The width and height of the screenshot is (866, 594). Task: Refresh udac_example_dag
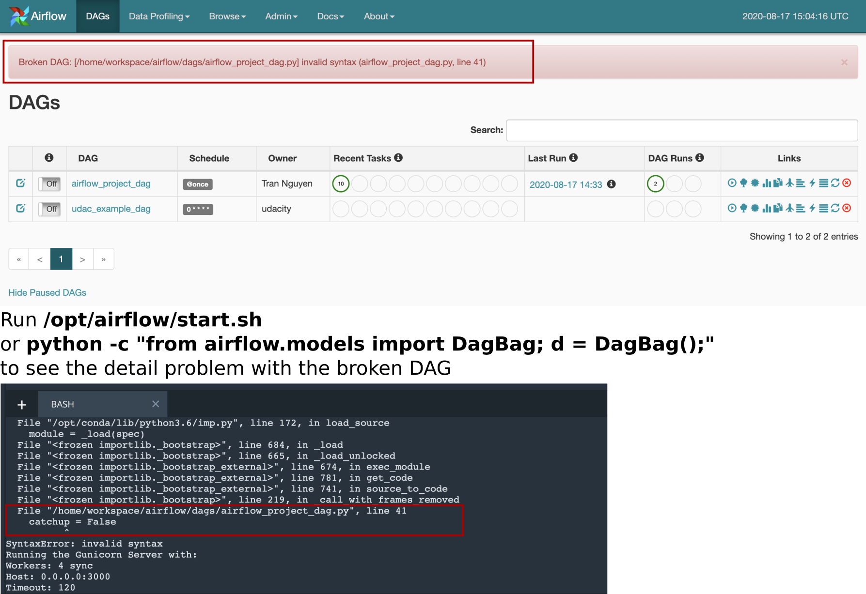pos(835,208)
